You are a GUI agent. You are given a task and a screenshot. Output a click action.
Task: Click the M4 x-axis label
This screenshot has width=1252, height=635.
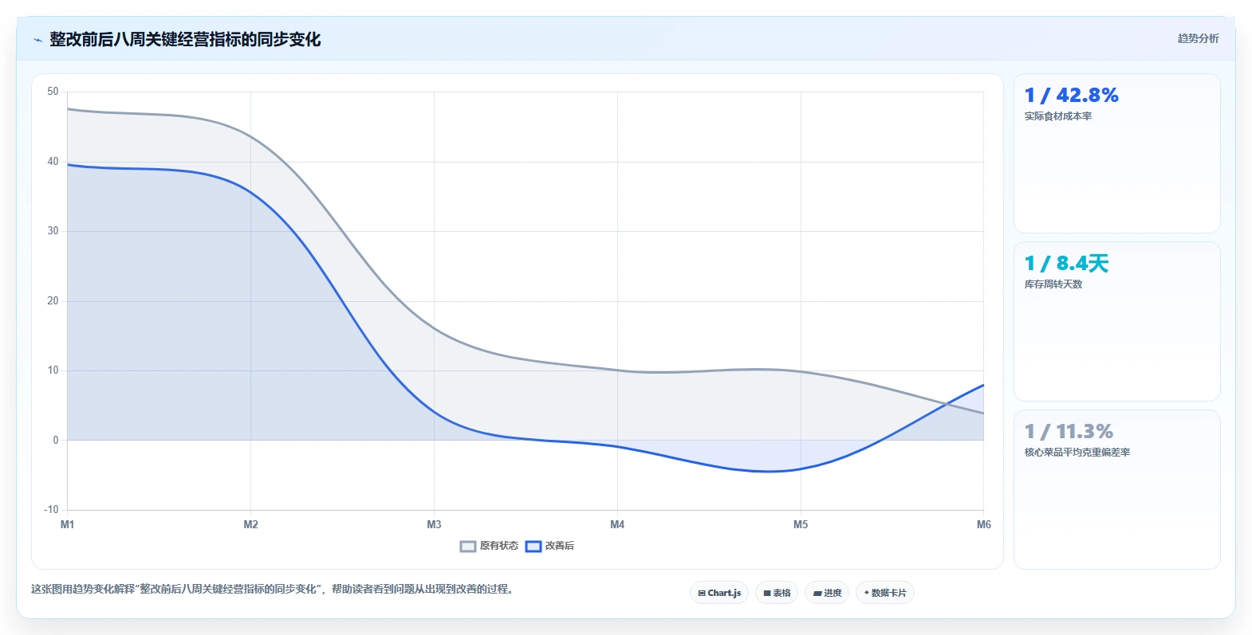click(x=617, y=524)
